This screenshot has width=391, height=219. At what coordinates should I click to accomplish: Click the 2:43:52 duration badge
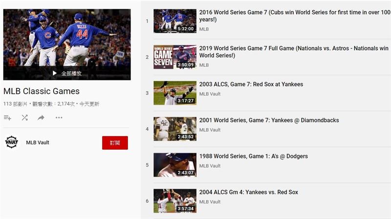[186, 137]
